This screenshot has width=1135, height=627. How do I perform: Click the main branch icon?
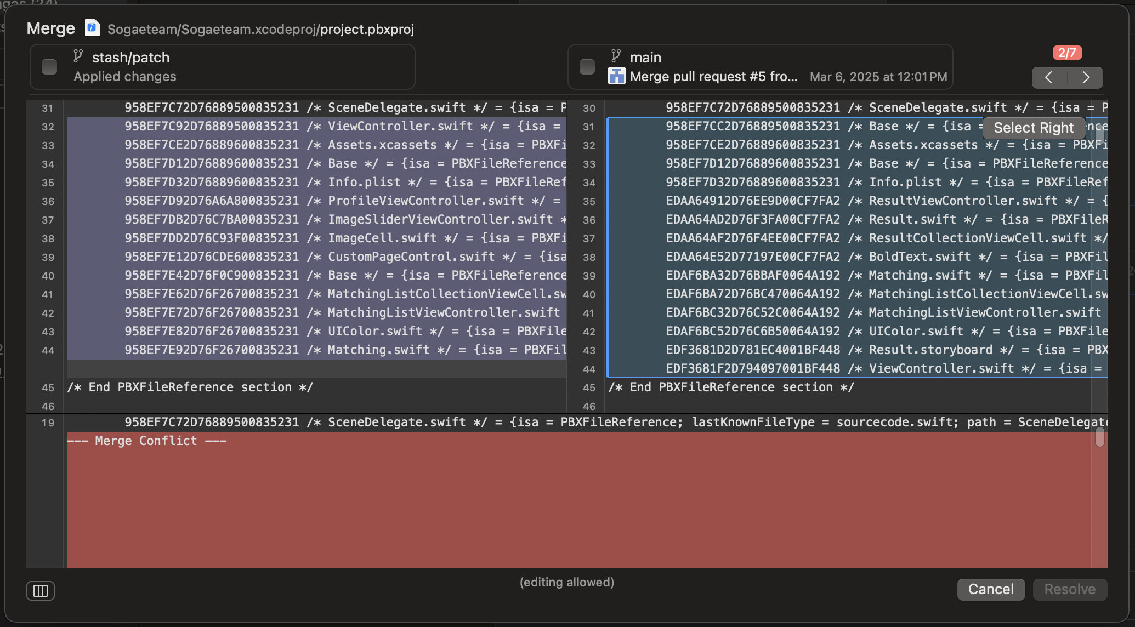click(616, 56)
